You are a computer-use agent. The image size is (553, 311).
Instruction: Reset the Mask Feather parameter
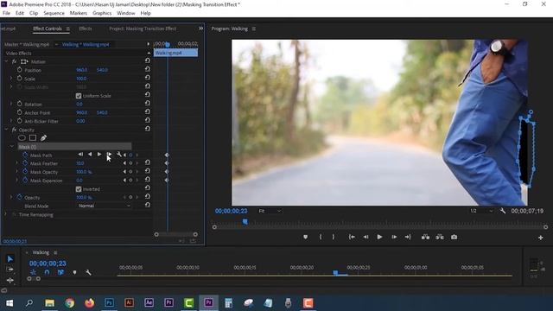148,162
